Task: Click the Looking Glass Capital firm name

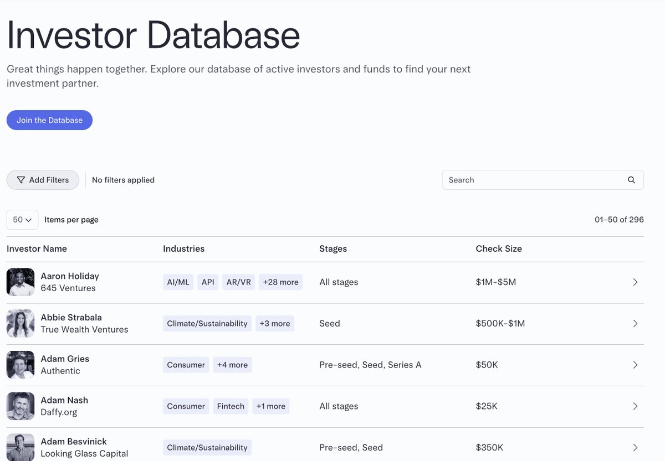Action: [84, 454]
